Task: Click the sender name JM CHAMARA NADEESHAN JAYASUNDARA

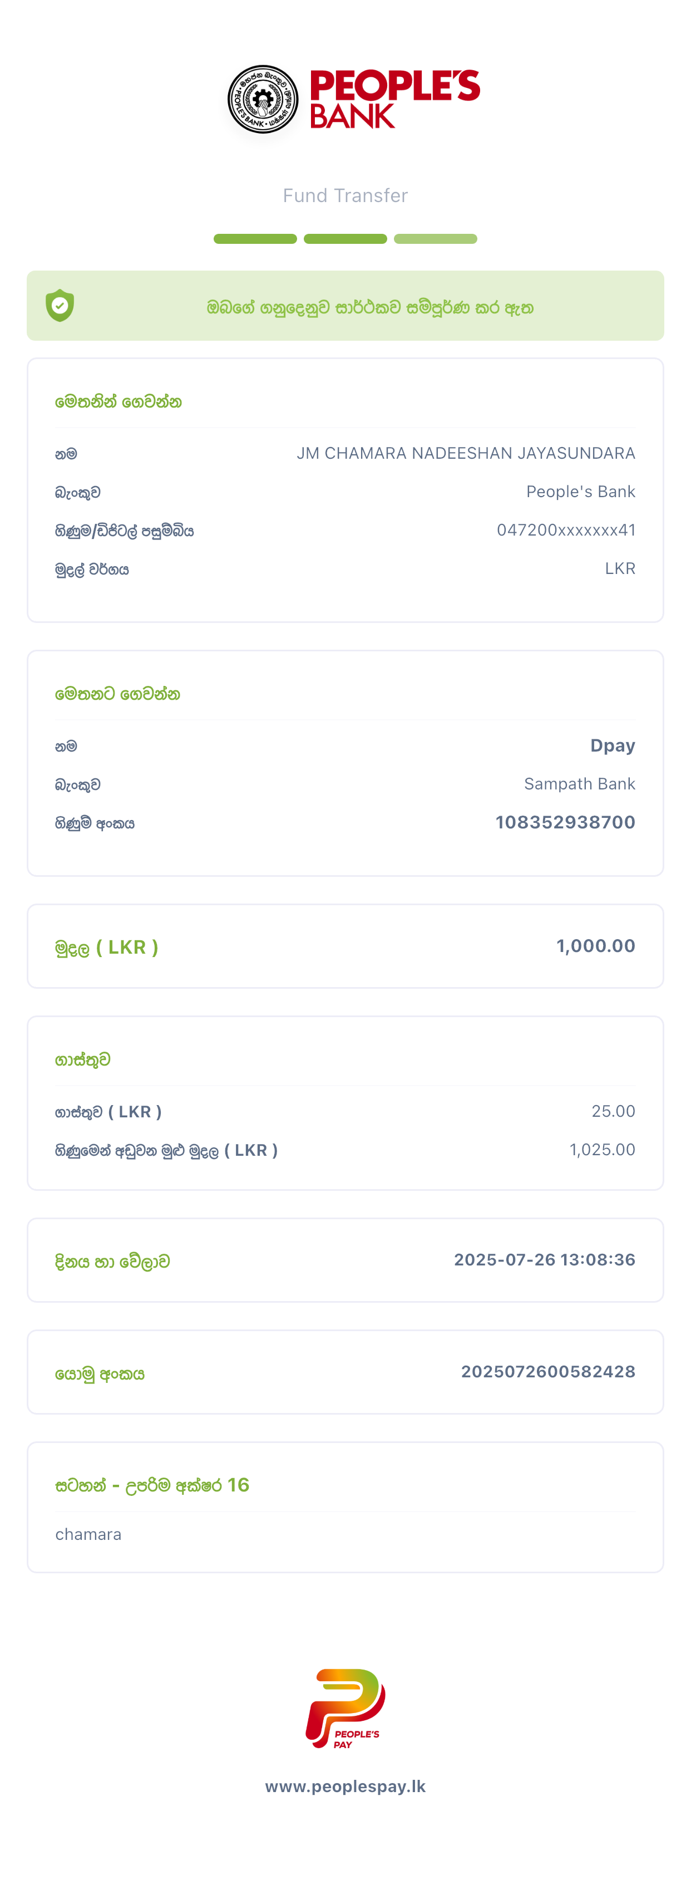Action: pos(466,453)
